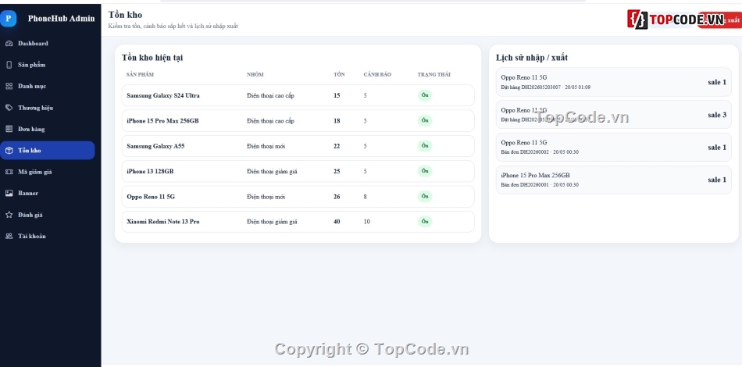Click sale 1 on the iPhone 15 Pro Max history card
The image size is (742, 367).
tap(717, 180)
